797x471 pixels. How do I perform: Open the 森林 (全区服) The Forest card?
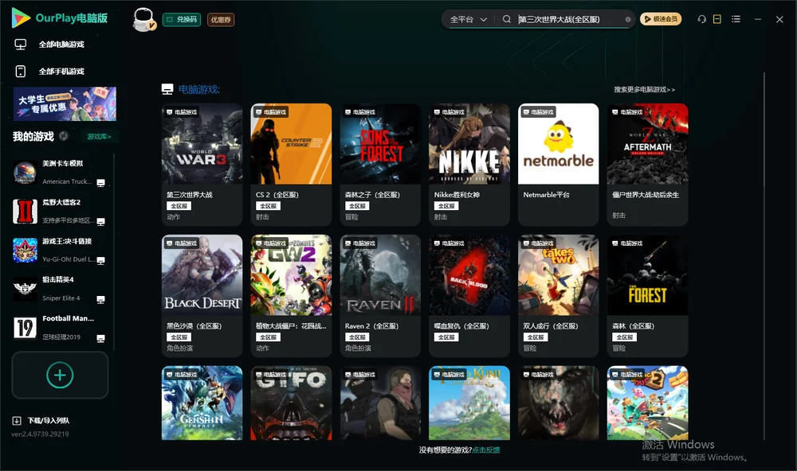(x=647, y=296)
